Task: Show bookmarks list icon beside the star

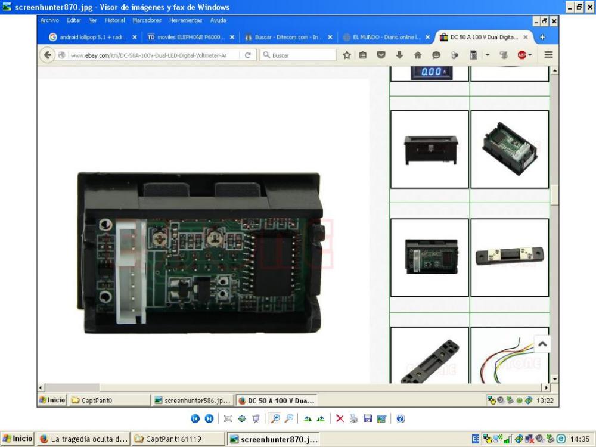Action: (363, 55)
